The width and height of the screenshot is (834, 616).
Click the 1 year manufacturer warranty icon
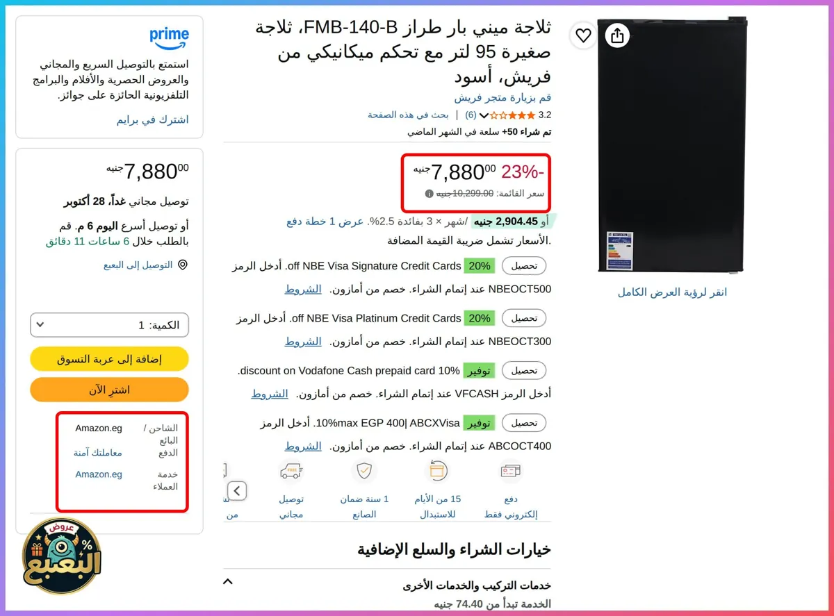click(364, 472)
